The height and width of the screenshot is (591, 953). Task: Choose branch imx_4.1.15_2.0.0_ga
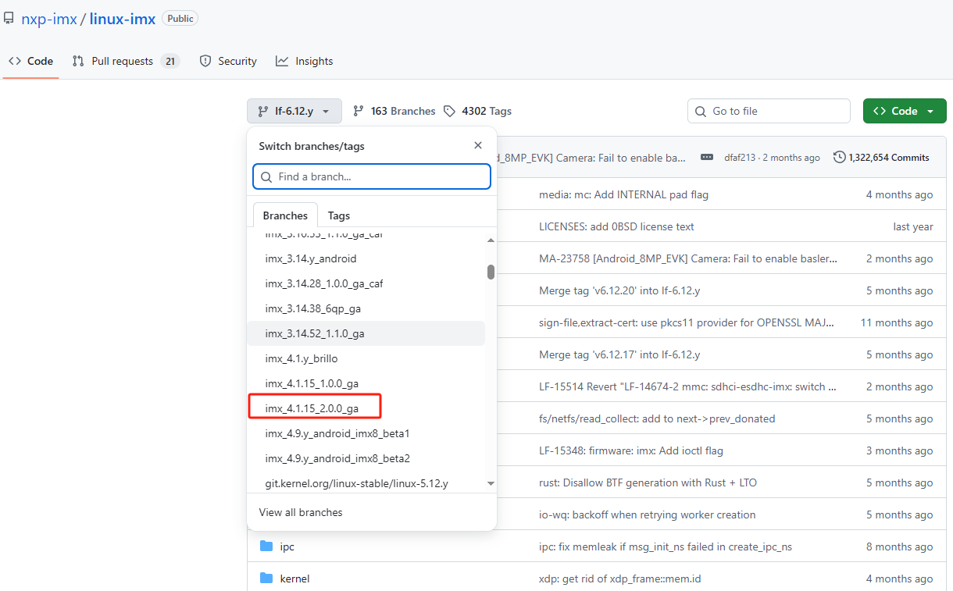[x=366, y=408]
